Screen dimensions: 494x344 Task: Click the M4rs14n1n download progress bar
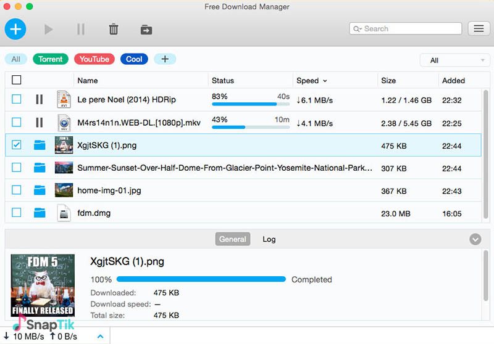250,127
